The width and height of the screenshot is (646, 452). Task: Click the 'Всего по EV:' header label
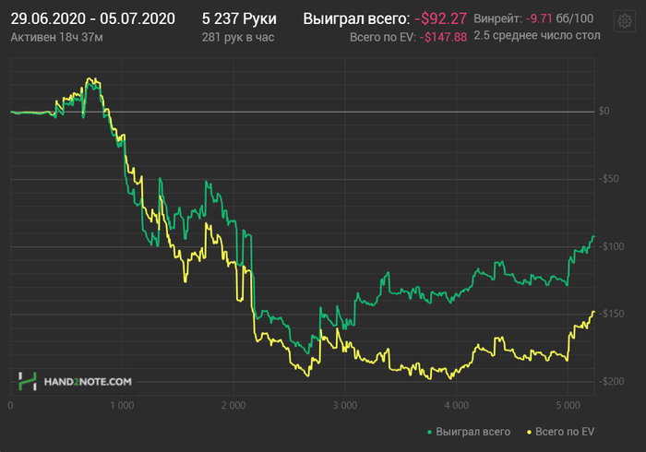(x=383, y=37)
